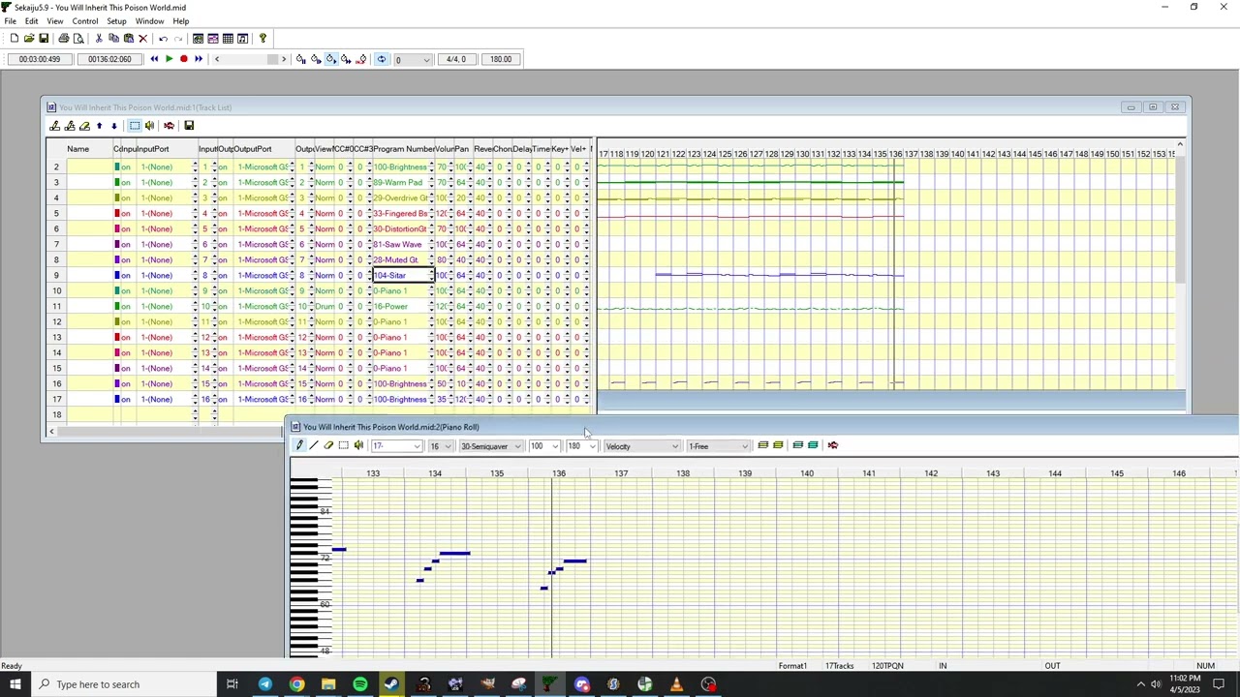Click the Save icon in main toolbar
1240x697 pixels.
[x=44, y=39]
